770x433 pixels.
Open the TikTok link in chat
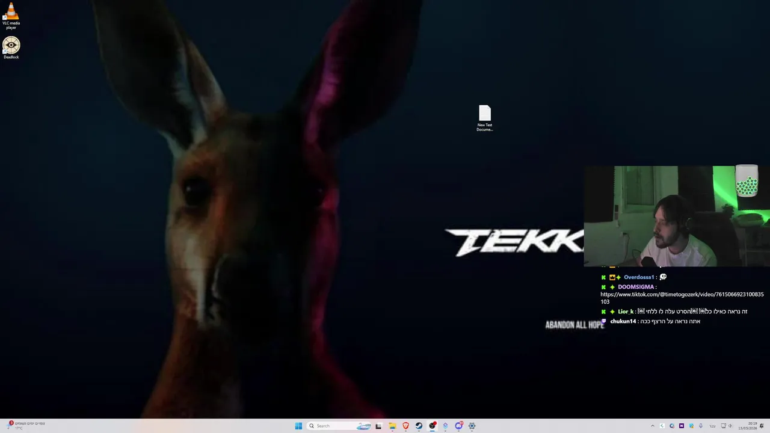(x=682, y=298)
